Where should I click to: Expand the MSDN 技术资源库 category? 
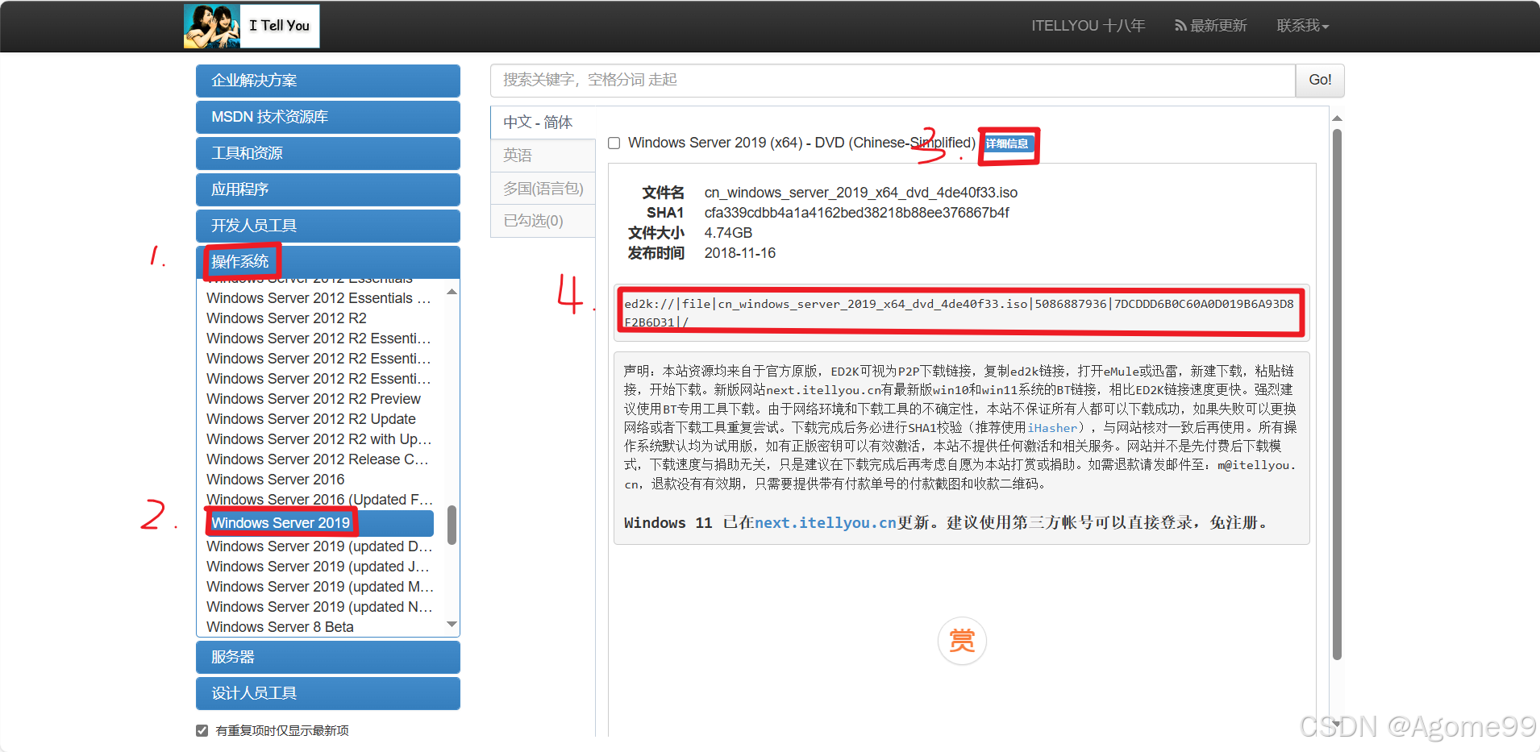[328, 117]
